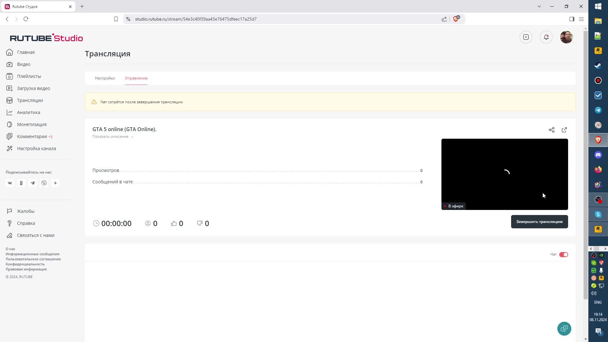Switch to the Настройки tab
608x342 pixels.
click(105, 78)
